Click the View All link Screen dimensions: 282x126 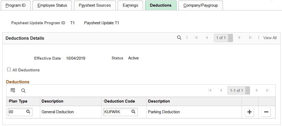coord(270,38)
